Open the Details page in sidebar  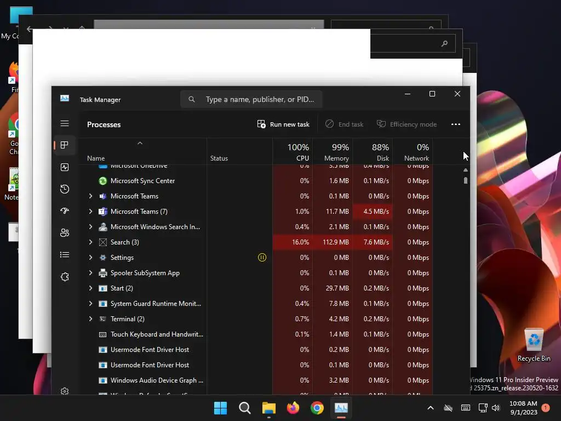point(65,254)
